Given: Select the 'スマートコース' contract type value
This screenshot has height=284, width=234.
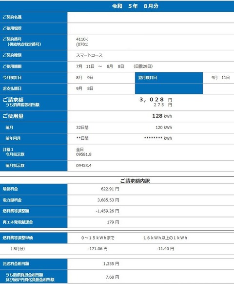Looking at the screenshot, I should point(89,55).
